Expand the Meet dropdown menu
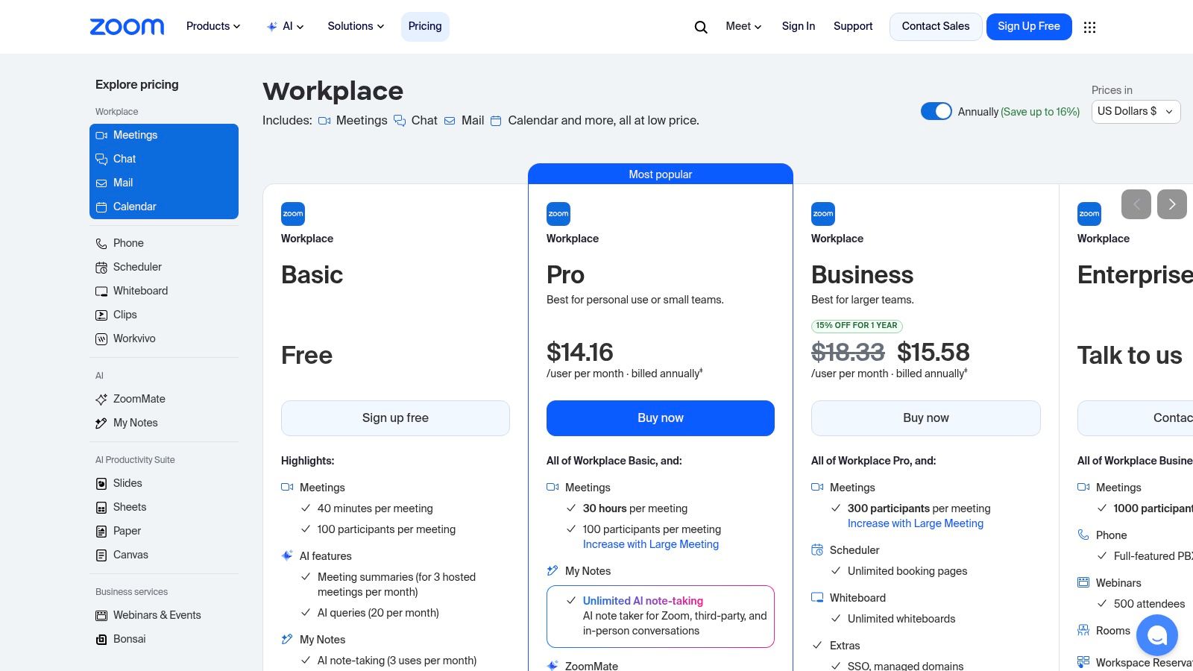This screenshot has height=671, width=1193. (x=743, y=26)
